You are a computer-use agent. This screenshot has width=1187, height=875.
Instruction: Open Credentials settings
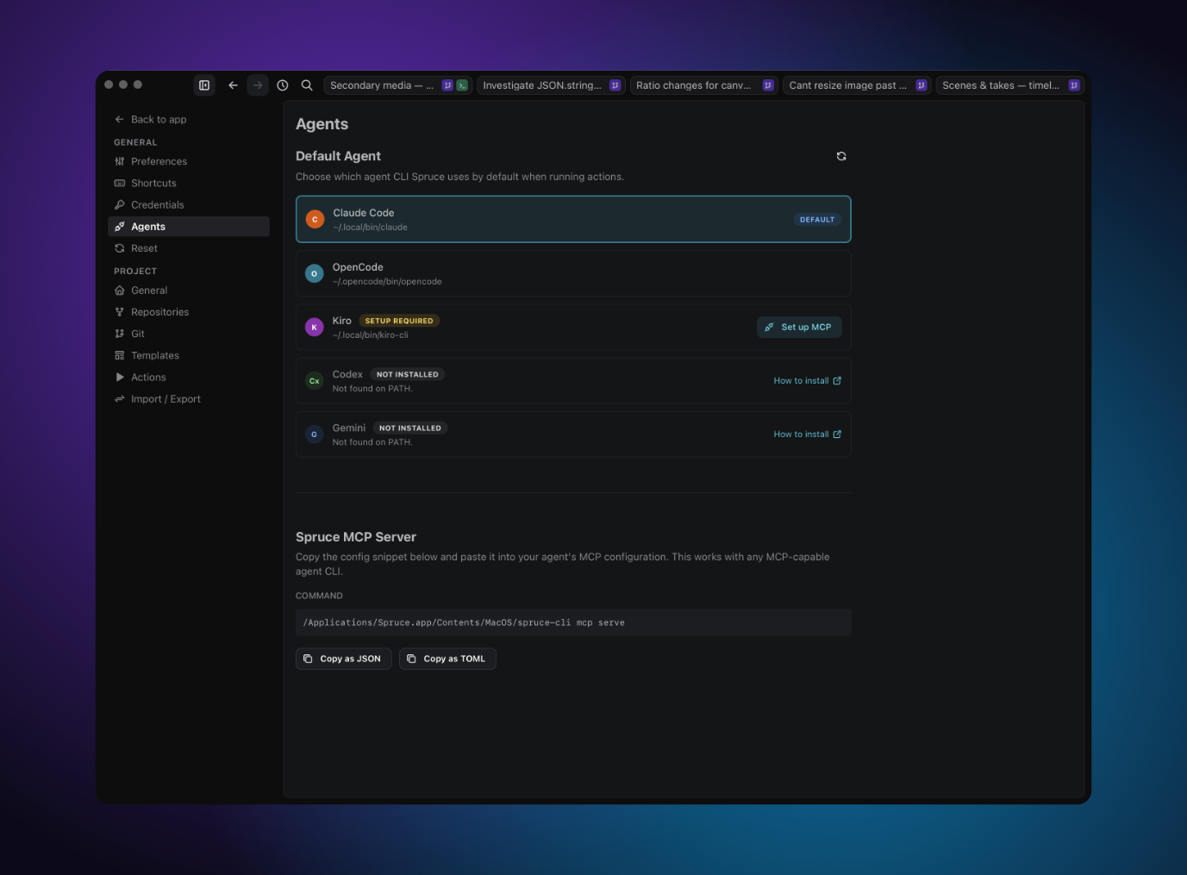[x=189, y=204]
